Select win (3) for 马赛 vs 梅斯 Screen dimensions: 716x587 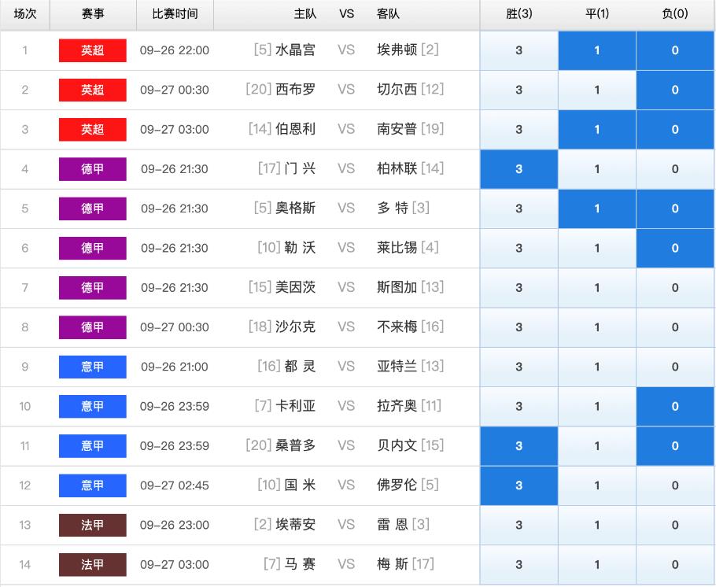[x=519, y=565]
